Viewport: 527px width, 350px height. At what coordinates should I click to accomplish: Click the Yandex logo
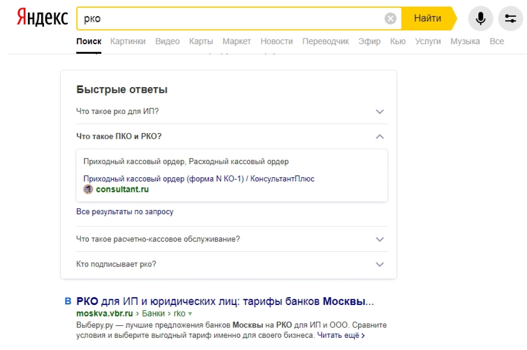click(x=43, y=18)
